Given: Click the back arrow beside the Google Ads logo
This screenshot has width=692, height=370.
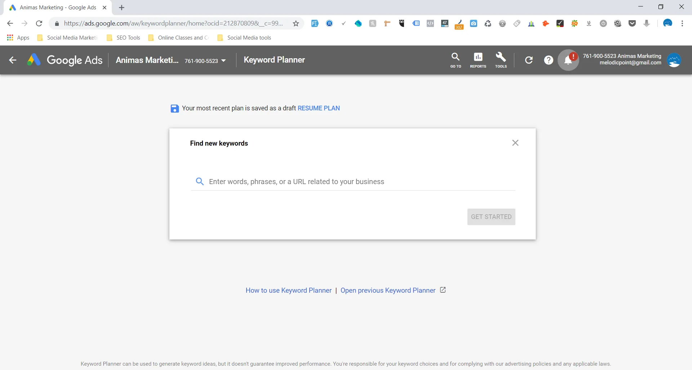Looking at the screenshot, I should [13, 60].
